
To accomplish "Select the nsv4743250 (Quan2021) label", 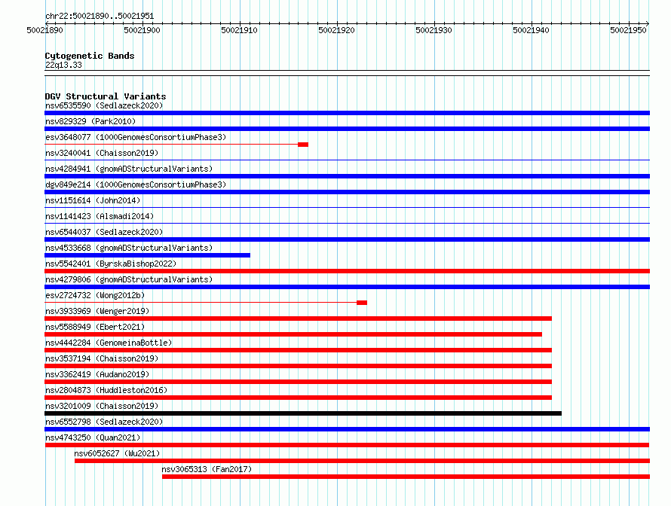I will [93, 437].
